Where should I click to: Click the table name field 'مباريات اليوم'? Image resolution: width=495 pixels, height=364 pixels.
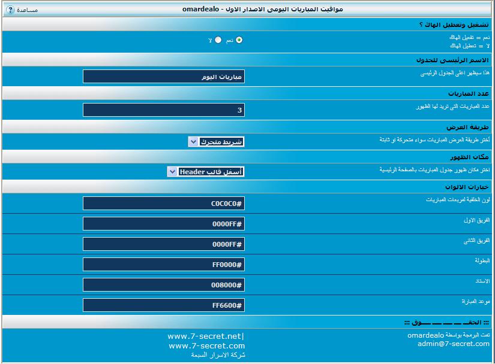(x=164, y=77)
